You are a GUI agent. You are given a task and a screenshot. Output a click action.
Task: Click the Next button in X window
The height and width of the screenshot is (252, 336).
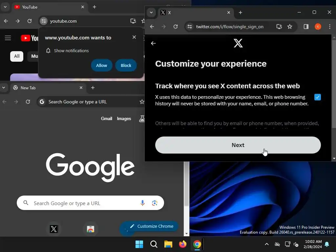pyautogui.click(x=238, y=145)
